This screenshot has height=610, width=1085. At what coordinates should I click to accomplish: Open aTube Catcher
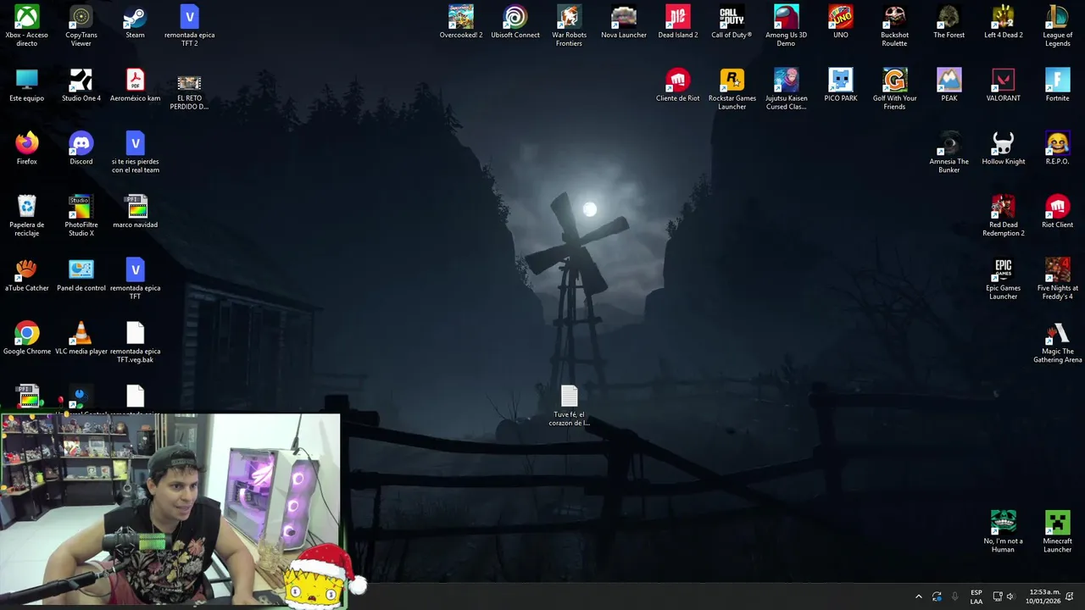click(27, 269)
